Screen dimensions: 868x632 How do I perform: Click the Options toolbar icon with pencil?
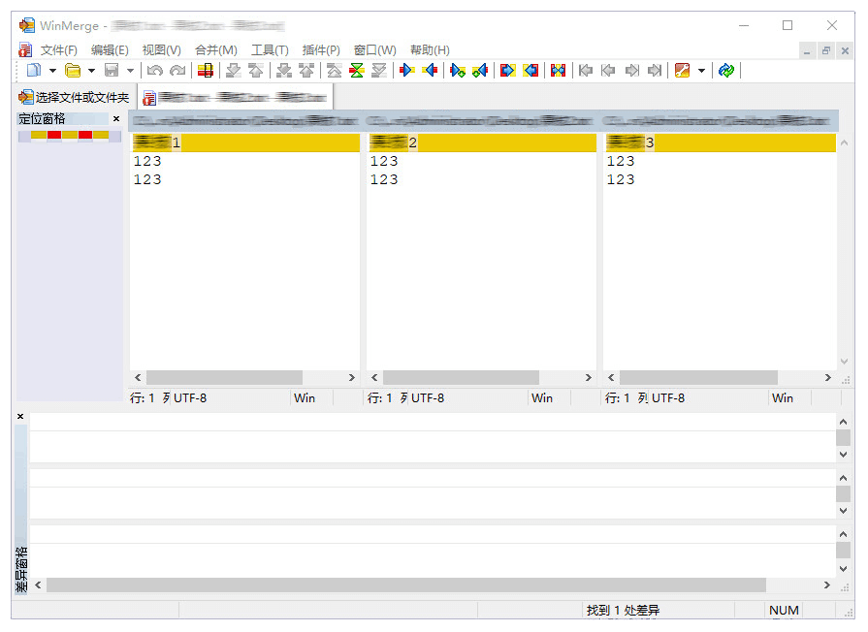tap(682, 70)
